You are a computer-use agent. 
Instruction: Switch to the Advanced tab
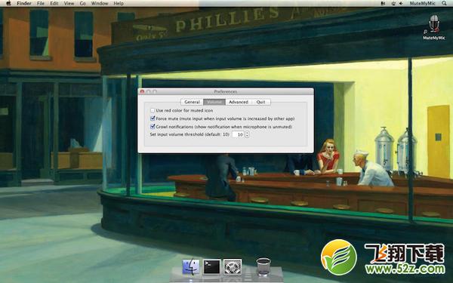click(x=239, y=102)
